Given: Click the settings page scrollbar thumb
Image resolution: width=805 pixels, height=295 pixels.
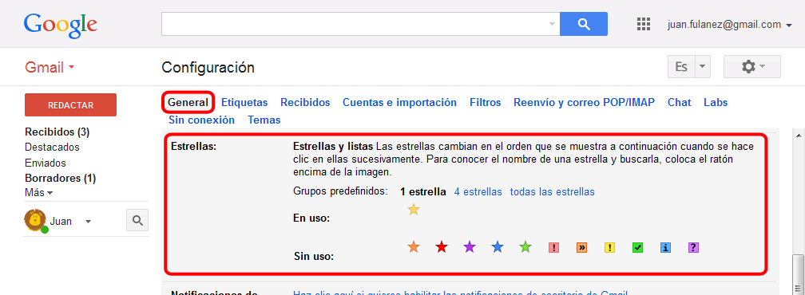Looking at the screenshot, I should point(799,274).
